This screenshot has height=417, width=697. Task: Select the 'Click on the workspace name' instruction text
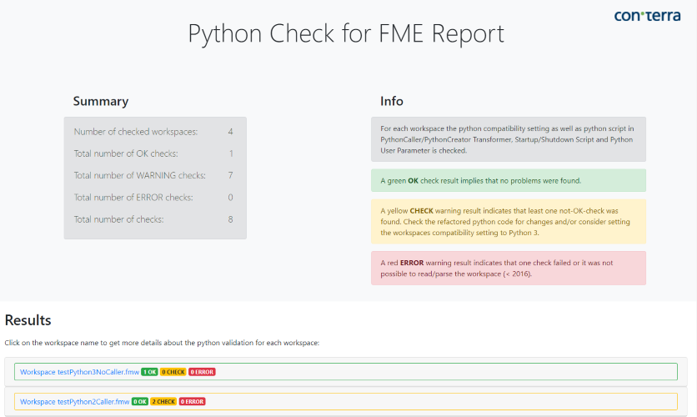162,343
